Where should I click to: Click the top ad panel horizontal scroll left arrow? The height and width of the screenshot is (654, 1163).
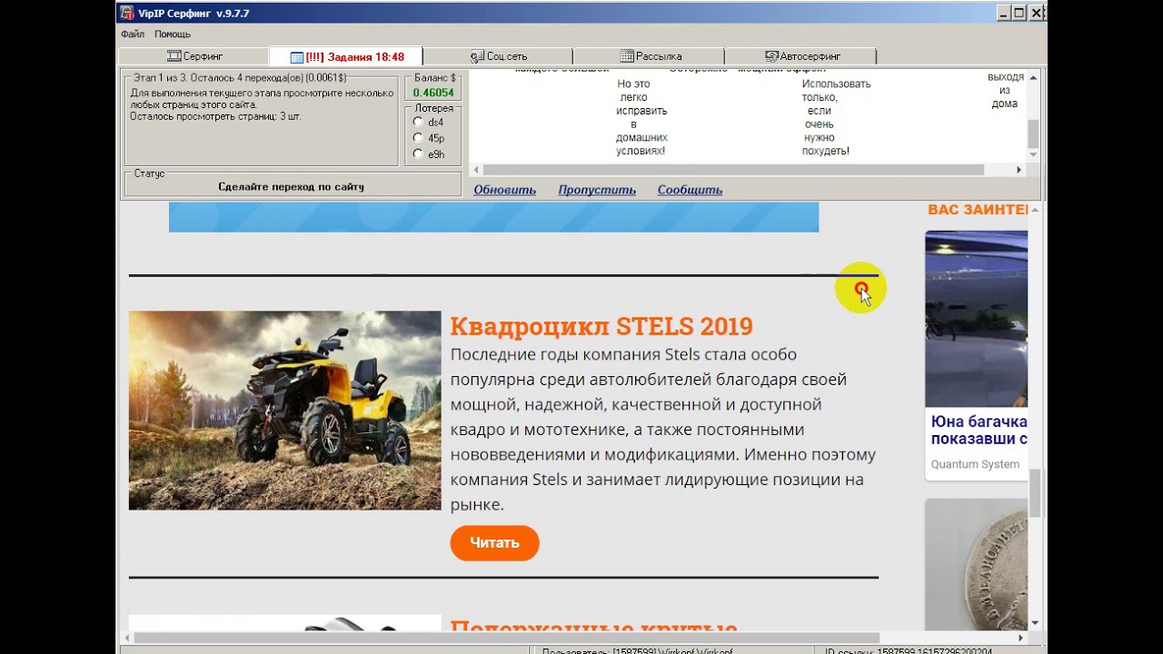pyautogui.click(x=475, y=170)
